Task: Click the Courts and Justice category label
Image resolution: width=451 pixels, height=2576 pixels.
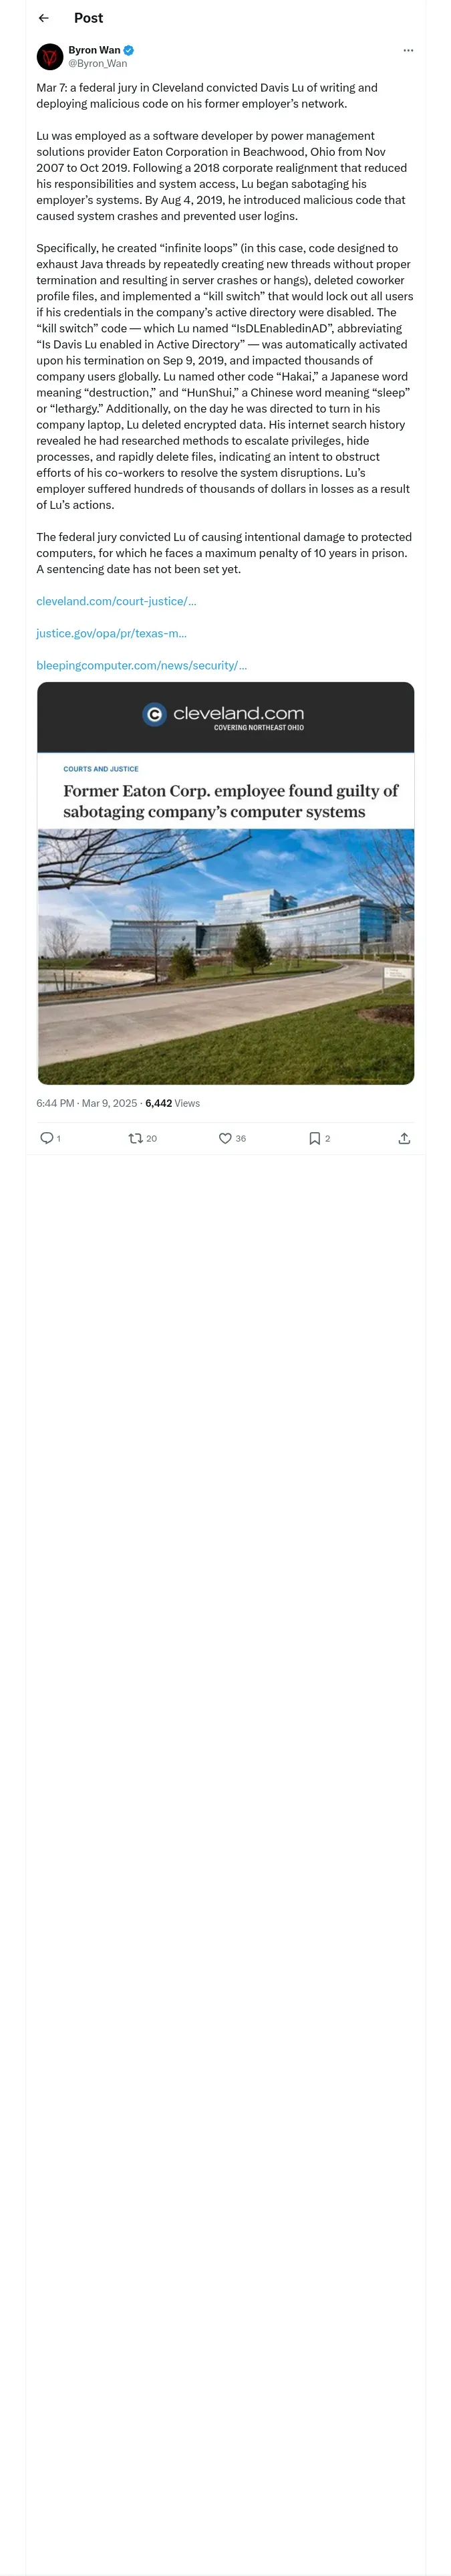Action: (x=101, y=769)
